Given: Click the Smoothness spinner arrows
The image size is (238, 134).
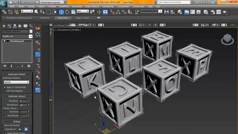Looking at the screenshot, I should pos(29,105).
